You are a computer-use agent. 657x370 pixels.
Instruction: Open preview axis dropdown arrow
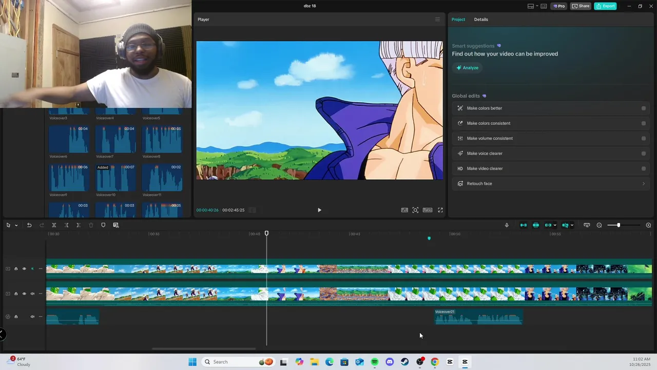pos(572,225)
